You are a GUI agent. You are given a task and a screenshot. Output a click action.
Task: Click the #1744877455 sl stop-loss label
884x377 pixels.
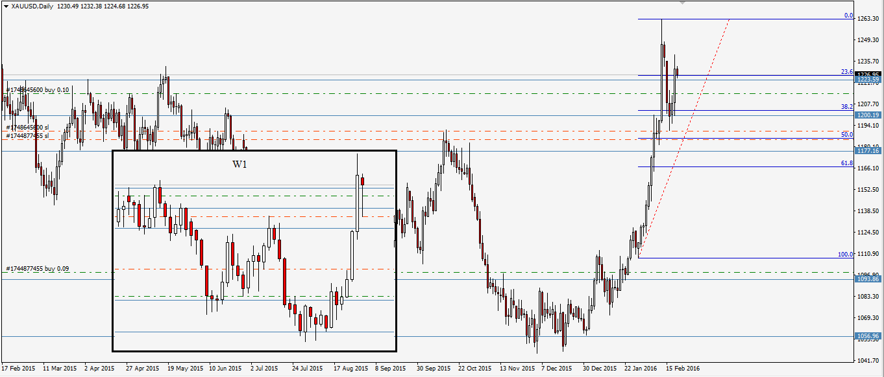pyautogui.click(x=27, y=136)
